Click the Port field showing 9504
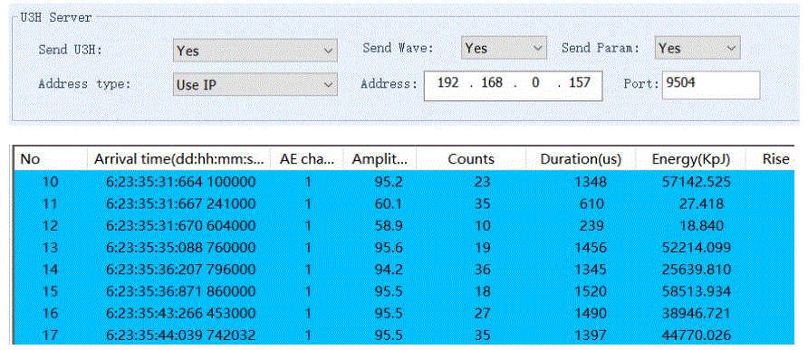 710,85
